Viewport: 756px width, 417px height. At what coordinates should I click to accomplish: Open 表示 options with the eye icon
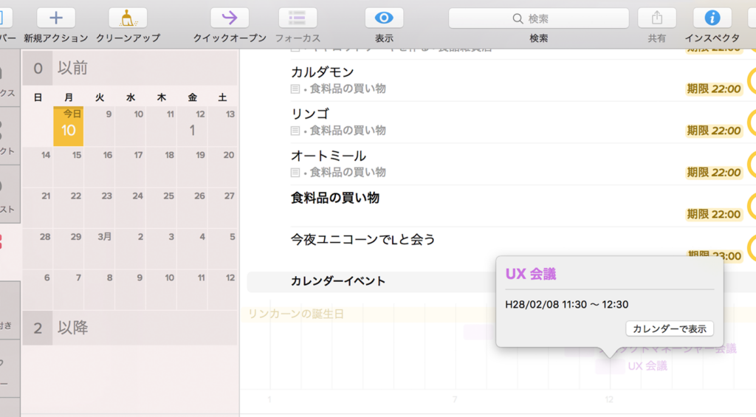pos(384,18)
